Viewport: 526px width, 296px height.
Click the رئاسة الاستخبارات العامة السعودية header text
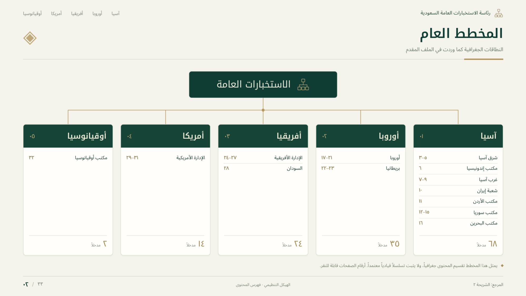point(455,13)
